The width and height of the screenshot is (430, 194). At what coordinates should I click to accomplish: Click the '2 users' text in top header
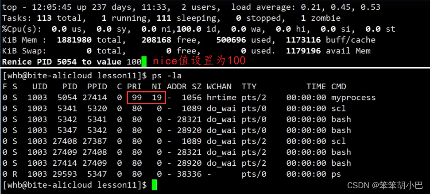[x=201, y=7]
